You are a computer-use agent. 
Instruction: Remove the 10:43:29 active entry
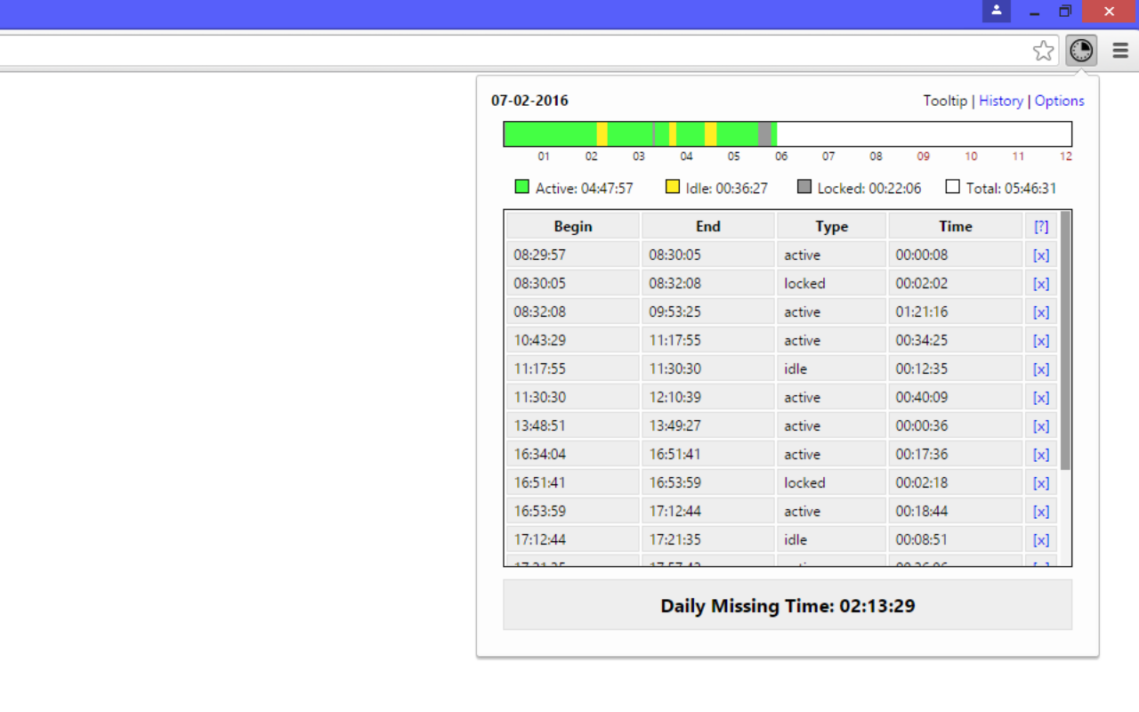coord(1041,340)
